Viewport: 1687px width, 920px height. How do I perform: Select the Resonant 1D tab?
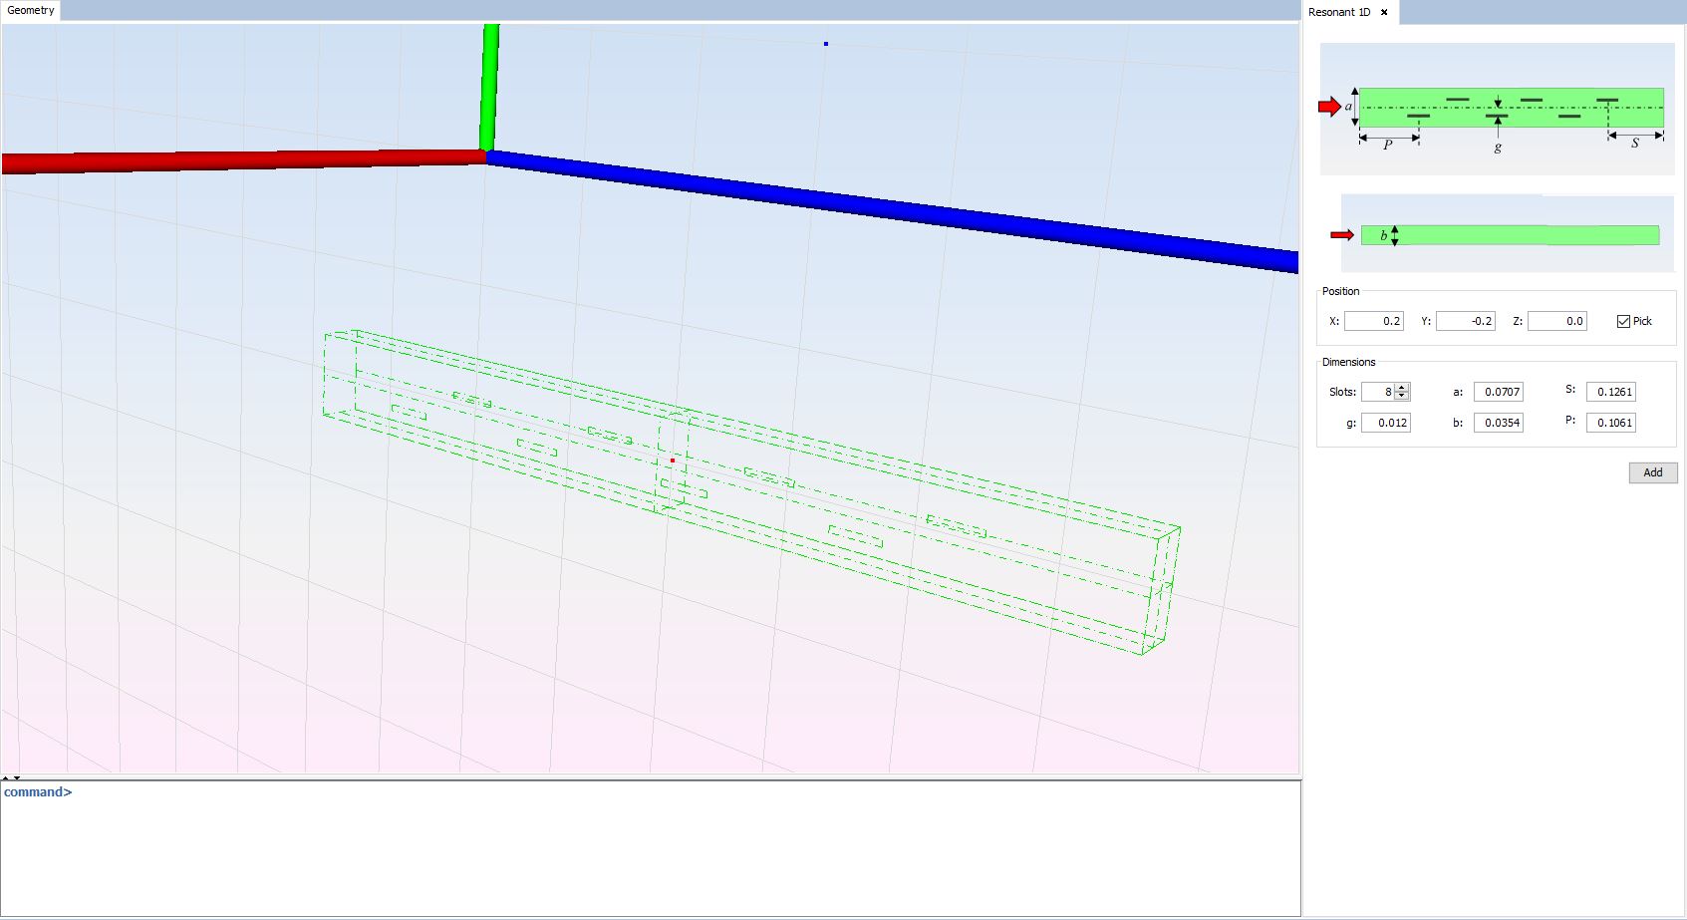[x=1339, y=12]
